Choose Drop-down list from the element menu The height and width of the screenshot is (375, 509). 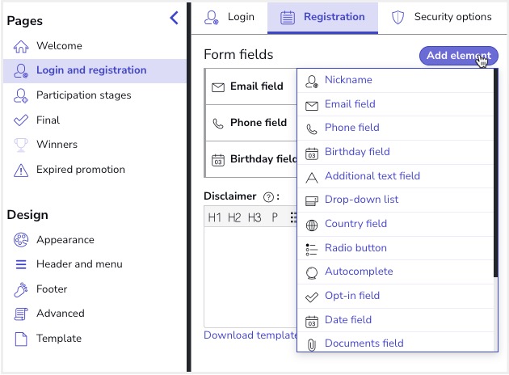(x=361, y=200)
